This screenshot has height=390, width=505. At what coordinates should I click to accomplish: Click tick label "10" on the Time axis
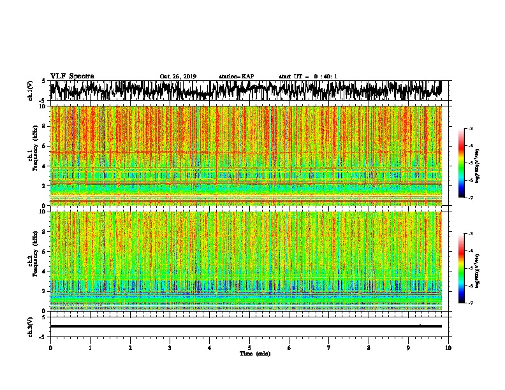pos(448,348)
